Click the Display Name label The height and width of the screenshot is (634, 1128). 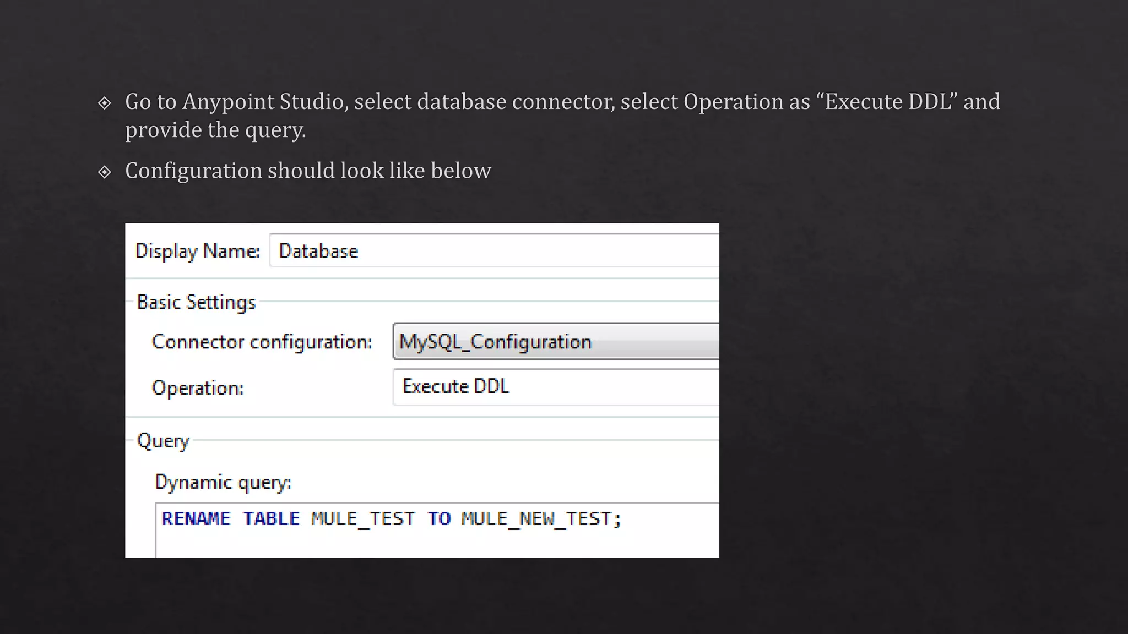pos(197,251)
